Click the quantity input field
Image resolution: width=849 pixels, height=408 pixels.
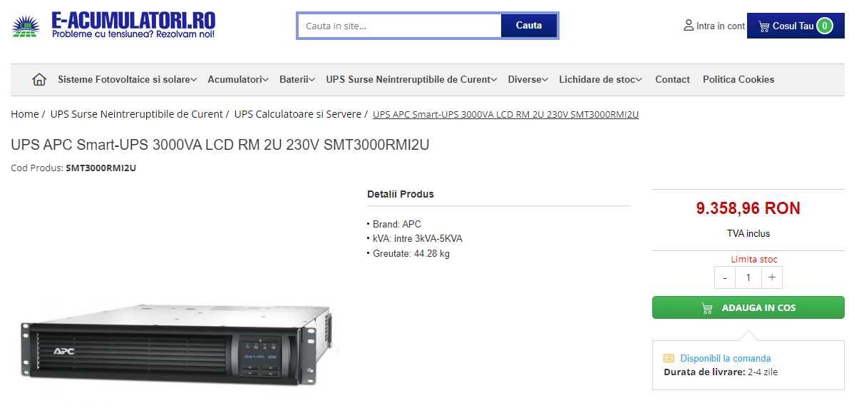(x=748, y=277)
